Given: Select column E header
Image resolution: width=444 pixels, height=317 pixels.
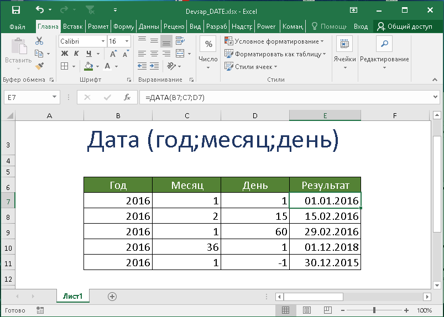Looking at the screenshot, I should pyautogui.click(x=325, y=115).
